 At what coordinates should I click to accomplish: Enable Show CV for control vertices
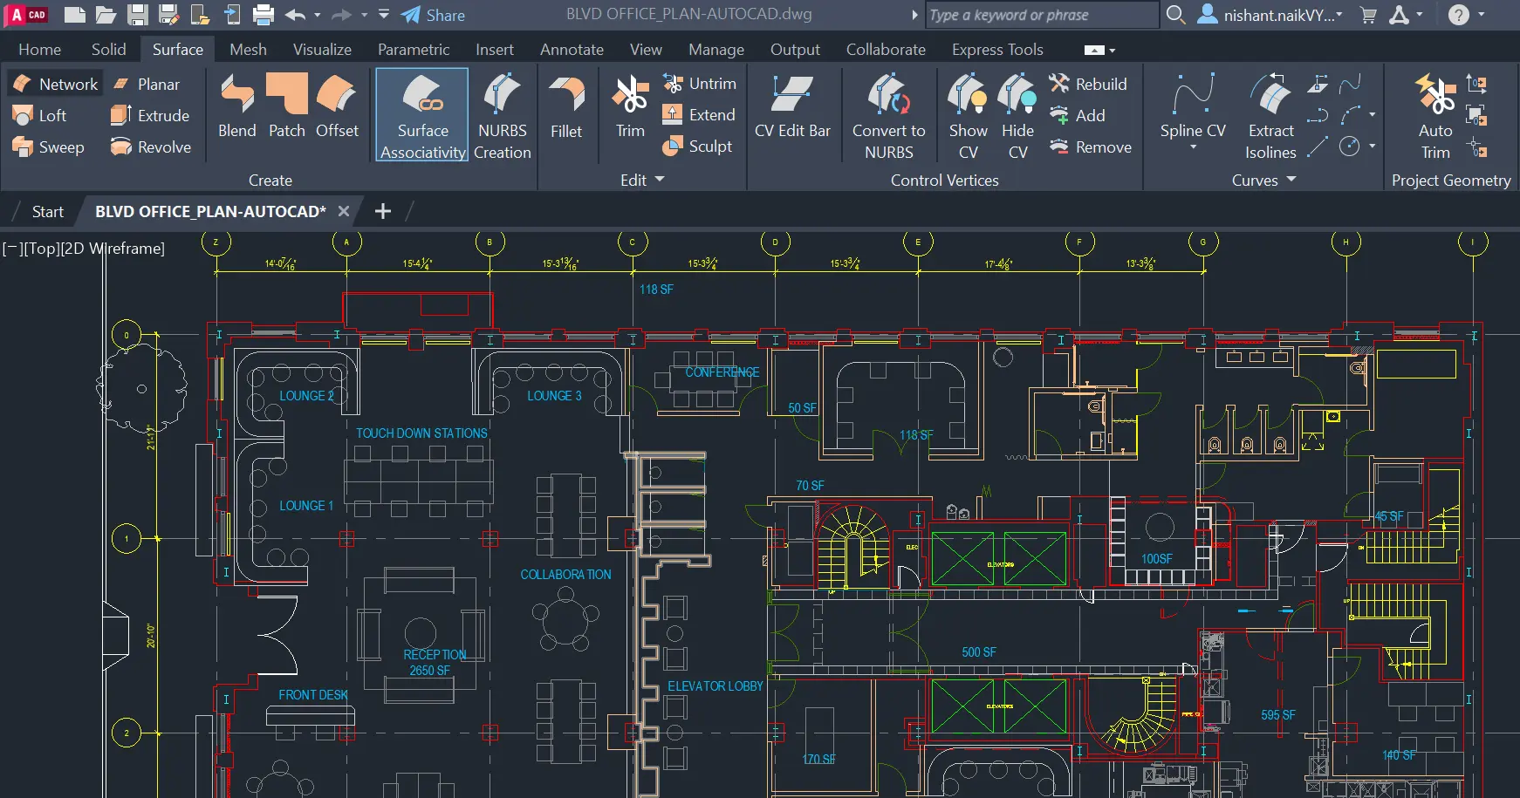967,114
